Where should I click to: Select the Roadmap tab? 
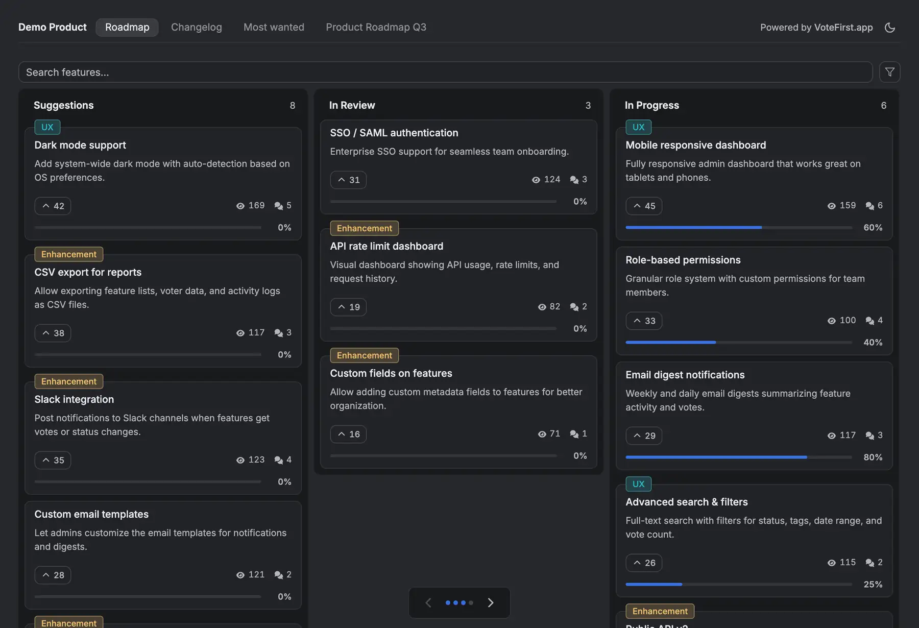pyautogui.click(x=127, y=27)
